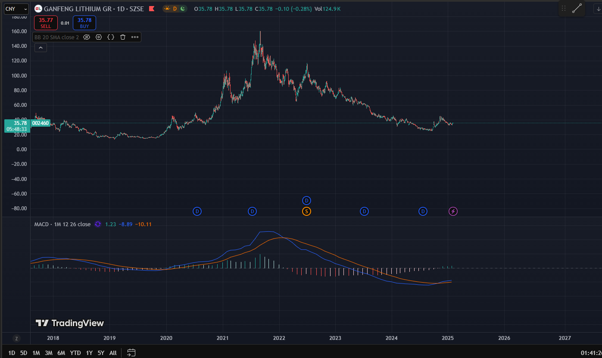Set the chart range to 3M
The image size is (602, 358).
point(49,353)
